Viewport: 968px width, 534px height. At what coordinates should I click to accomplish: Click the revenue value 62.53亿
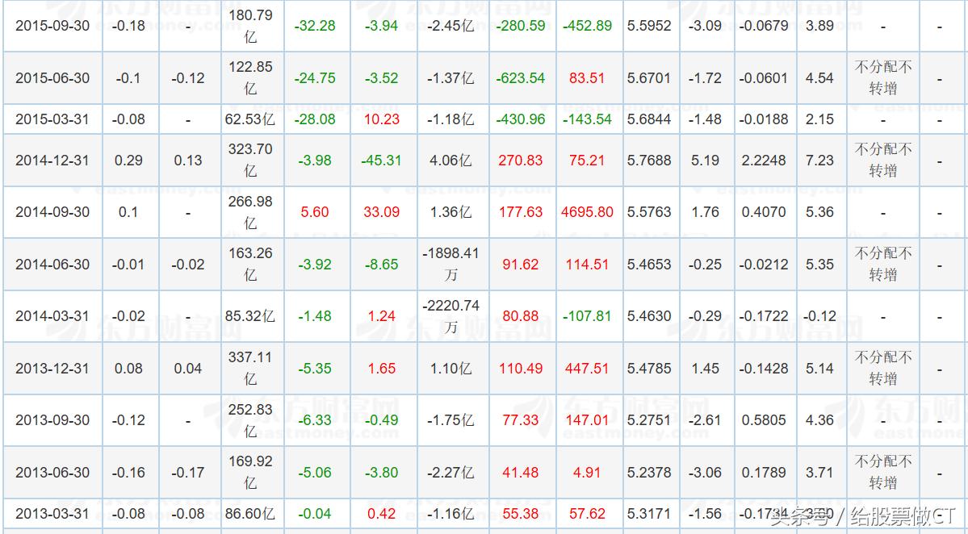pos(250,119)
